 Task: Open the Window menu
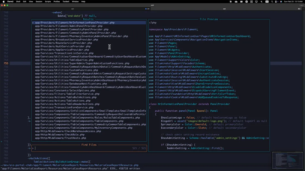coord(75,2)
